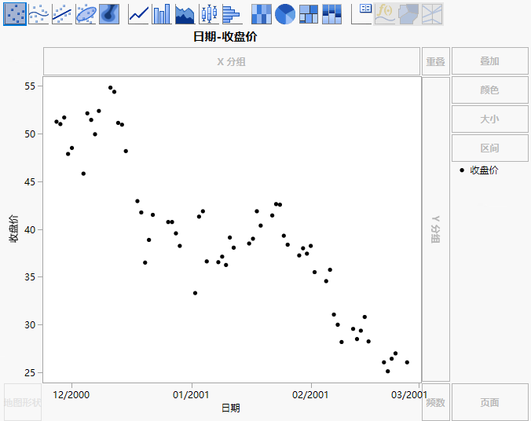The width and height of the screenshot is (531, 421).
Task: Switch to the Line chart icon
Action: click(138, 13)
